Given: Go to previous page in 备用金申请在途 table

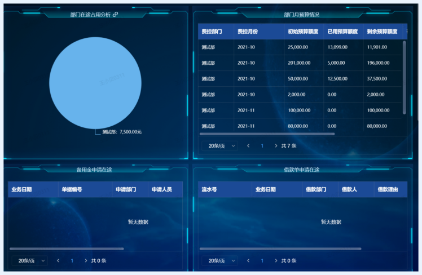Looking at the screenshot, I should tap(58, 261).
